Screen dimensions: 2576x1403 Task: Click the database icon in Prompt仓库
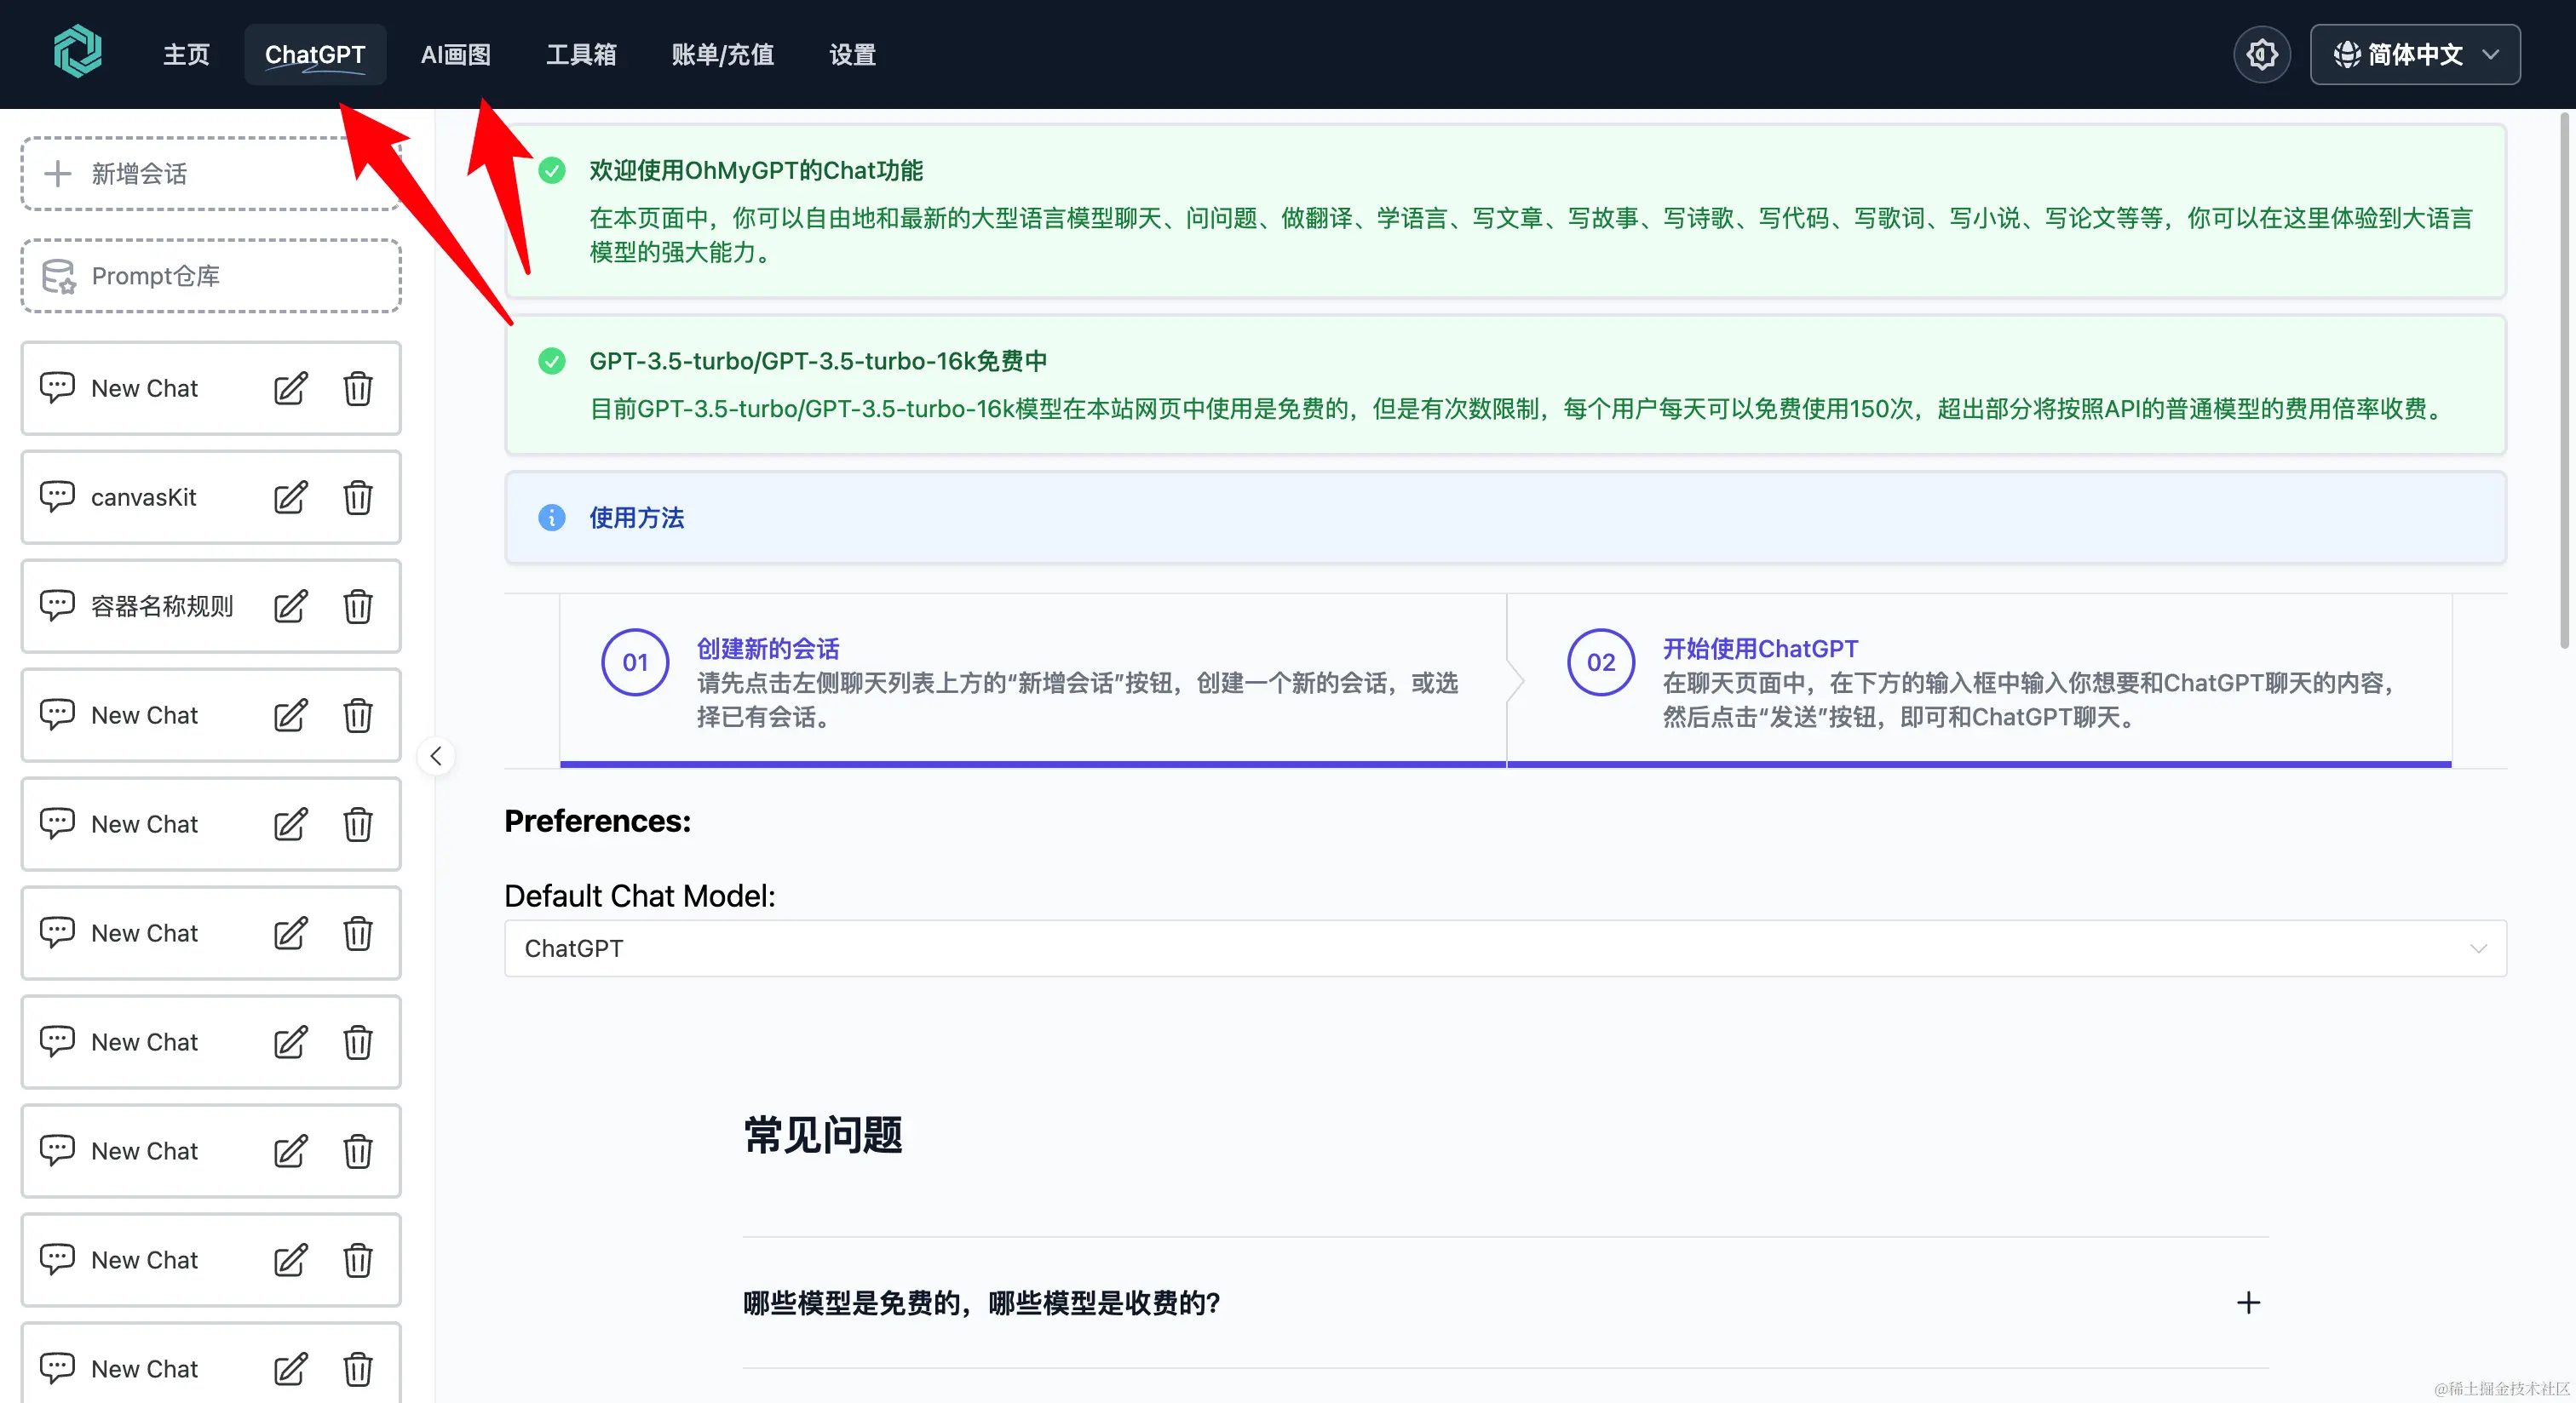point(58,277)
